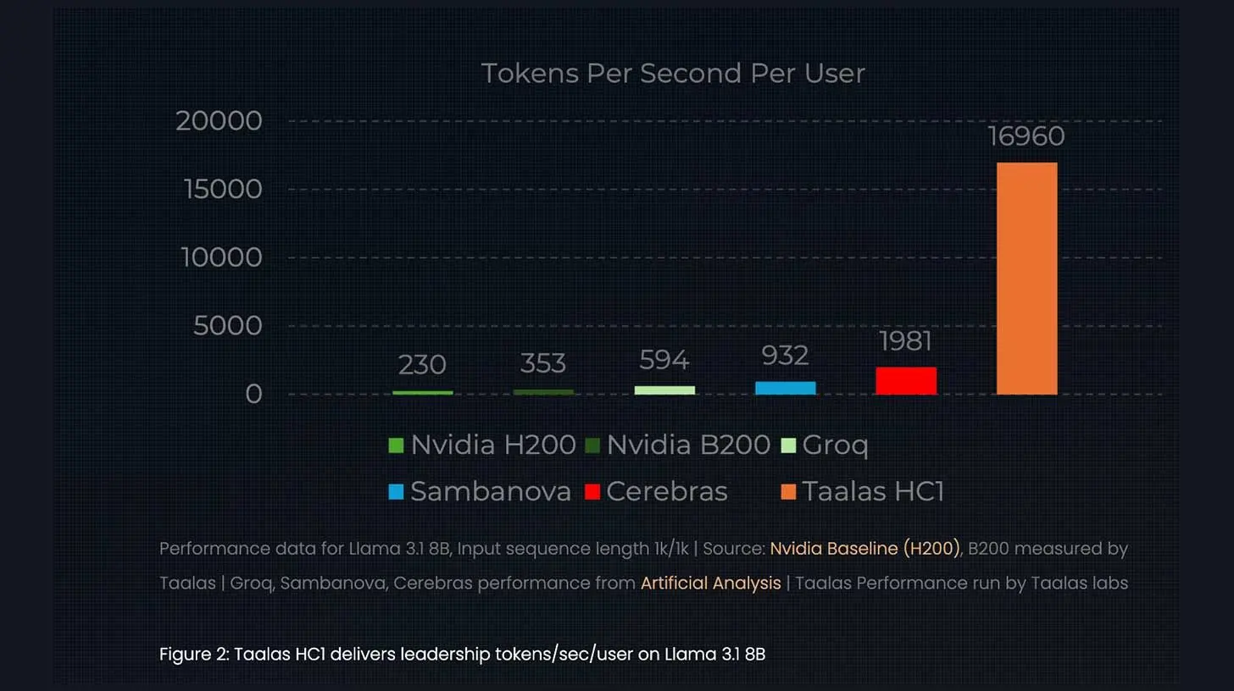Click the red Cerebras legend swatch

pyautogui.click(x=592, y=492)
